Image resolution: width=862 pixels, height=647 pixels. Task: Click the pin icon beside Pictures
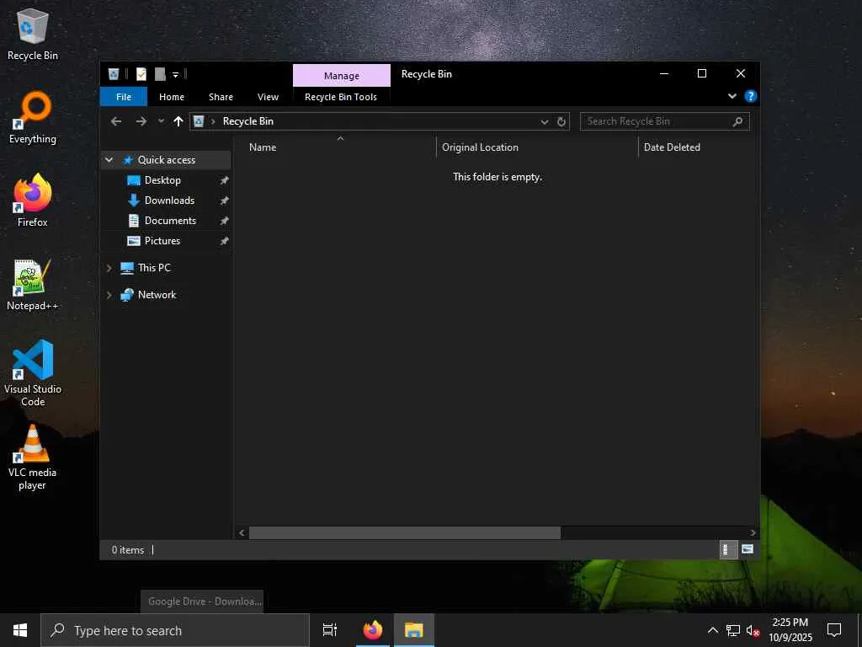pos(224,241)
